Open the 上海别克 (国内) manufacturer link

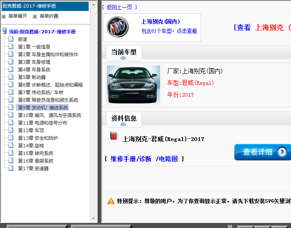tap(161, 22)
